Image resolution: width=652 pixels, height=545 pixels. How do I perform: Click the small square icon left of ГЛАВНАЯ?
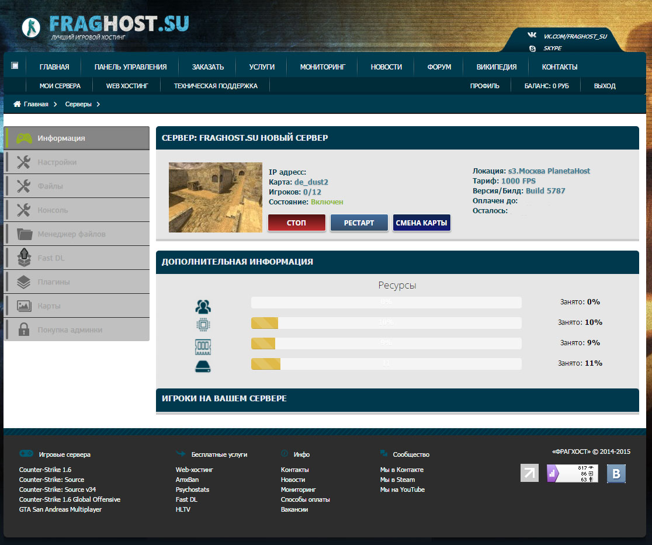(x=15, y=65)
